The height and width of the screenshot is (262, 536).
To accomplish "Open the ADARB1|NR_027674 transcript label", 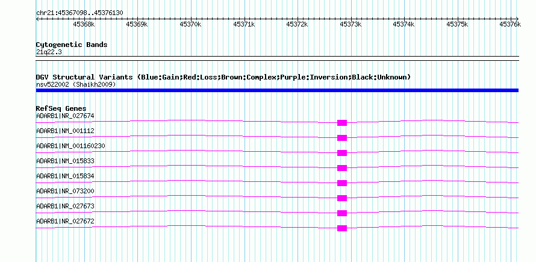I will 65,116.
